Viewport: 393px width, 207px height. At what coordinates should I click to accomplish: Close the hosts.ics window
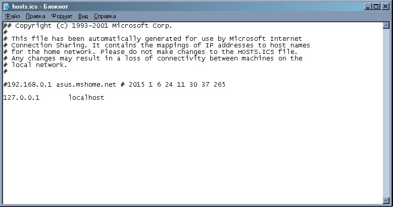(385, 7)
